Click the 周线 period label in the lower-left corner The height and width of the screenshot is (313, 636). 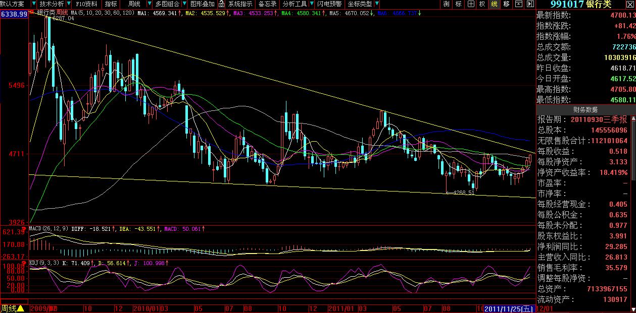pyautogui.click(x=9, y=308)
